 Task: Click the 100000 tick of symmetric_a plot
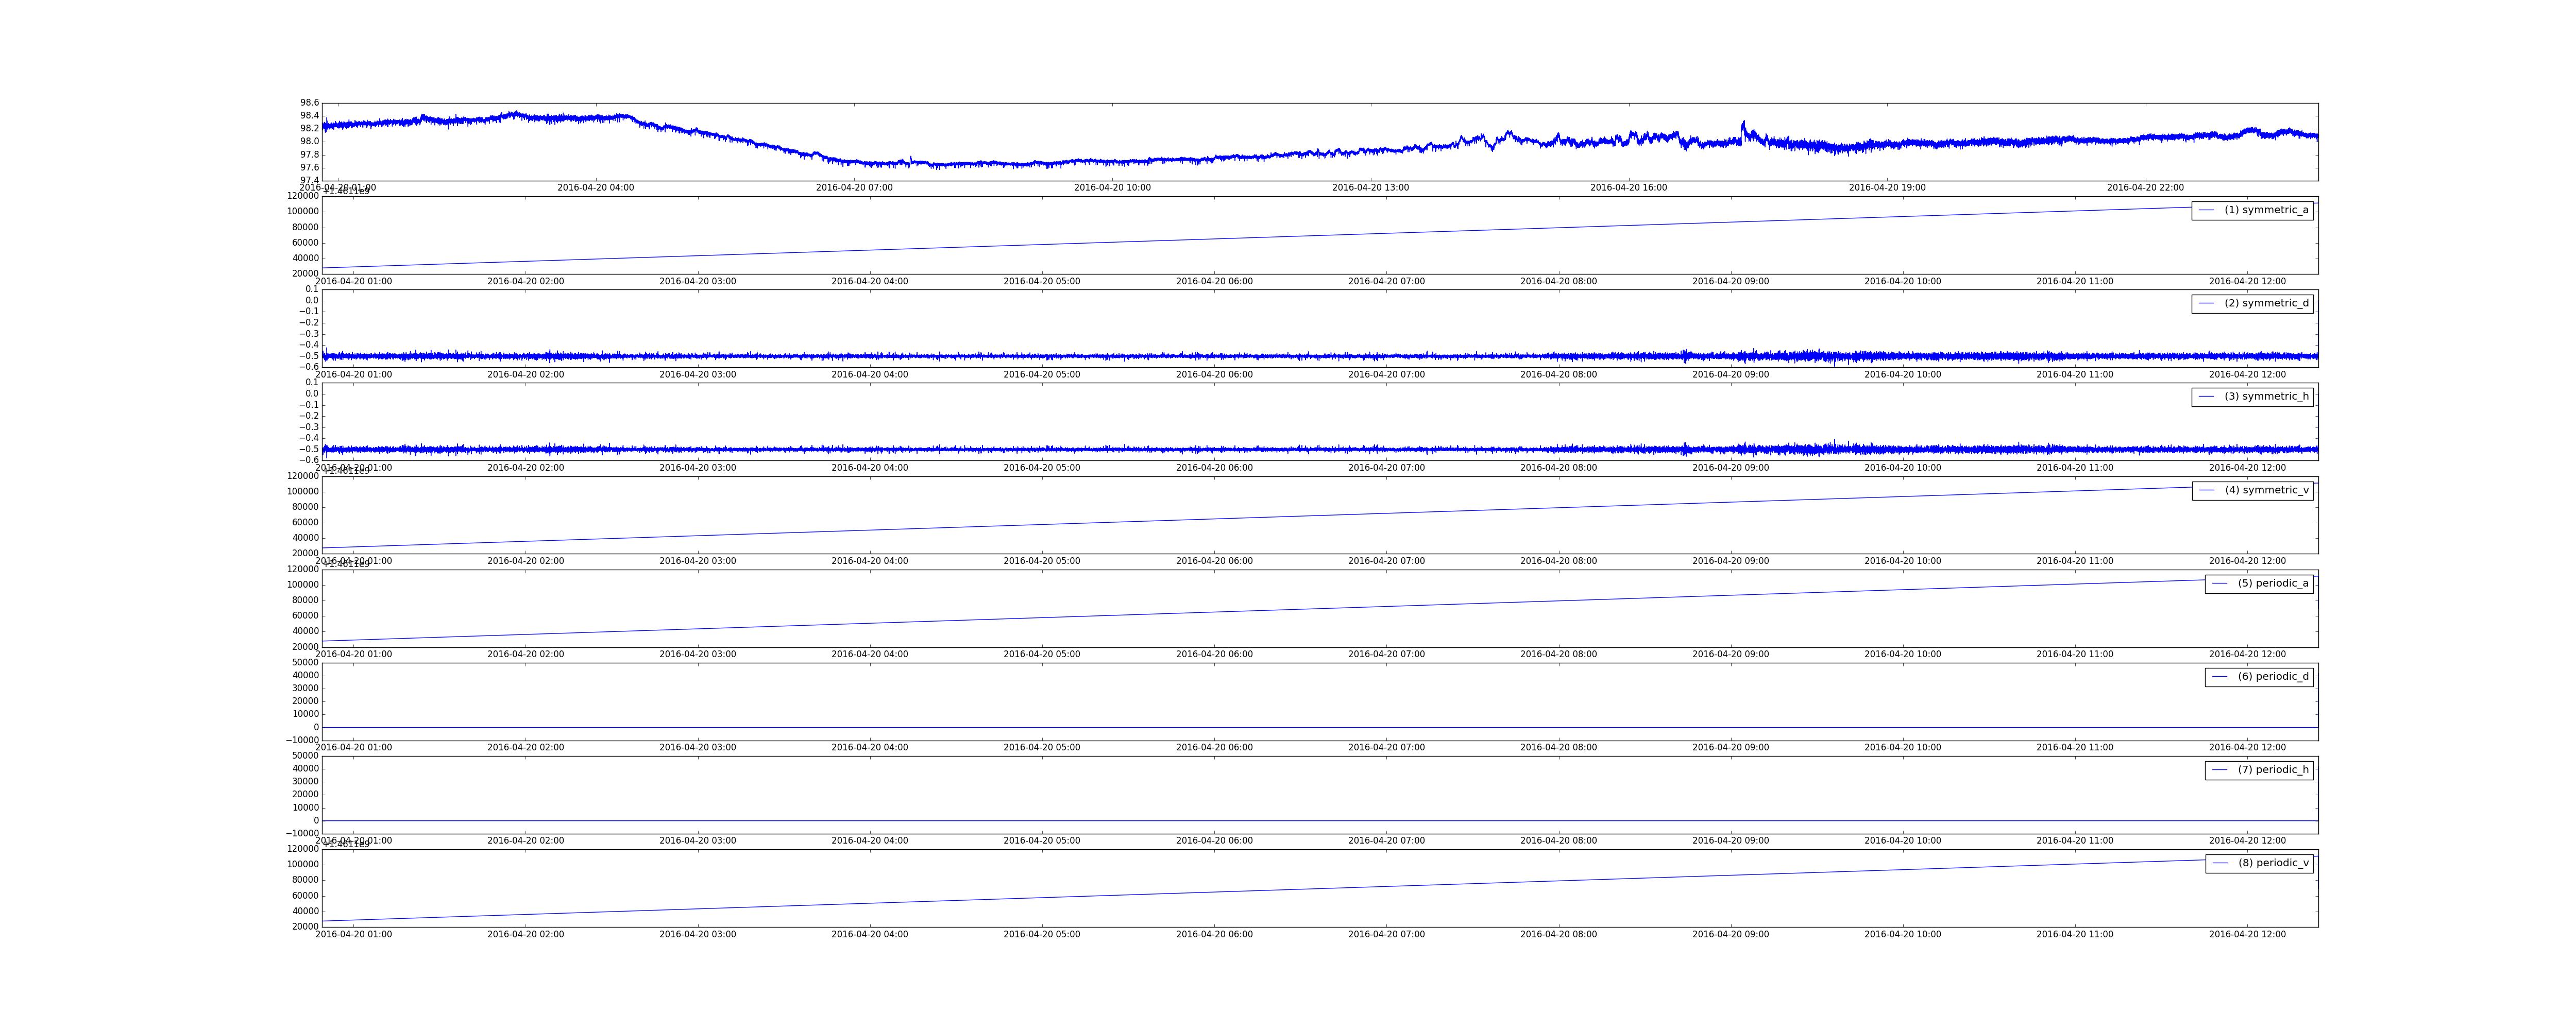coord(303,211)
